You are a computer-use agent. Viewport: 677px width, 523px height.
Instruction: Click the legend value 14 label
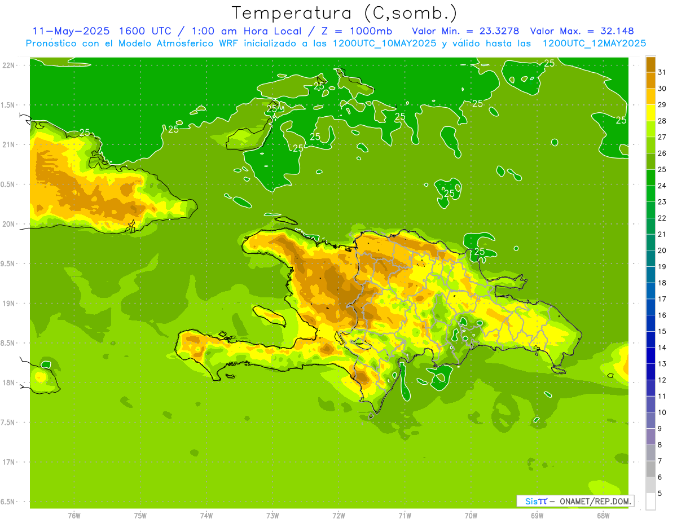(x=662, y=348)
